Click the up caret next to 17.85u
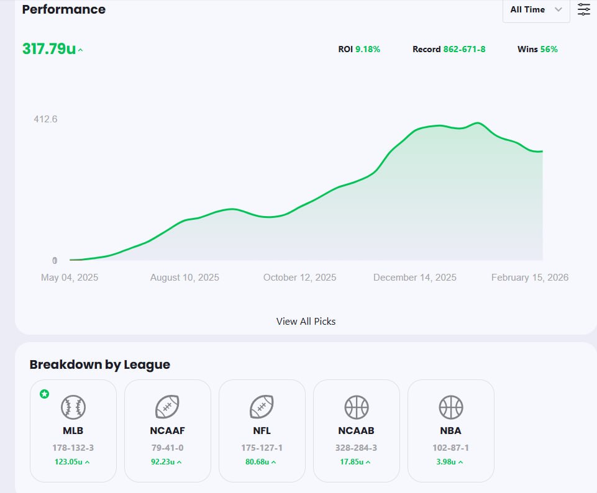This screenshot has height=493, width=597. (x=368, y=462)
